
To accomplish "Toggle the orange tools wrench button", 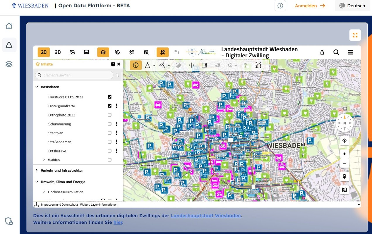I will tap(162, 52).
